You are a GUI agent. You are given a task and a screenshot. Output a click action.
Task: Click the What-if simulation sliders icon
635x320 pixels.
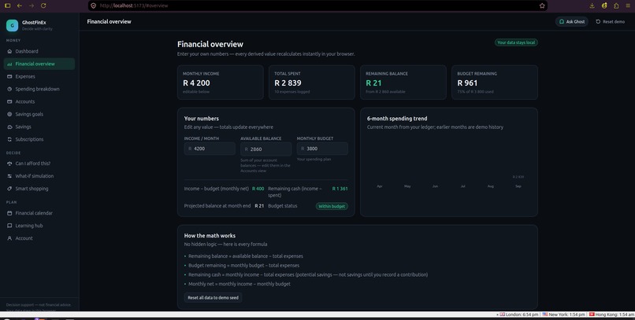(9, 176)
